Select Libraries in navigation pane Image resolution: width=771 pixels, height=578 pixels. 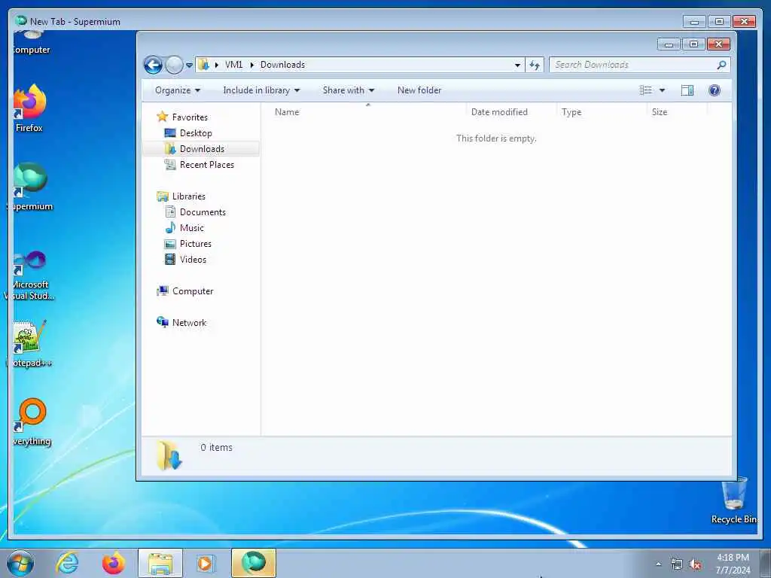pyautogui.click(x=189, y=196)
